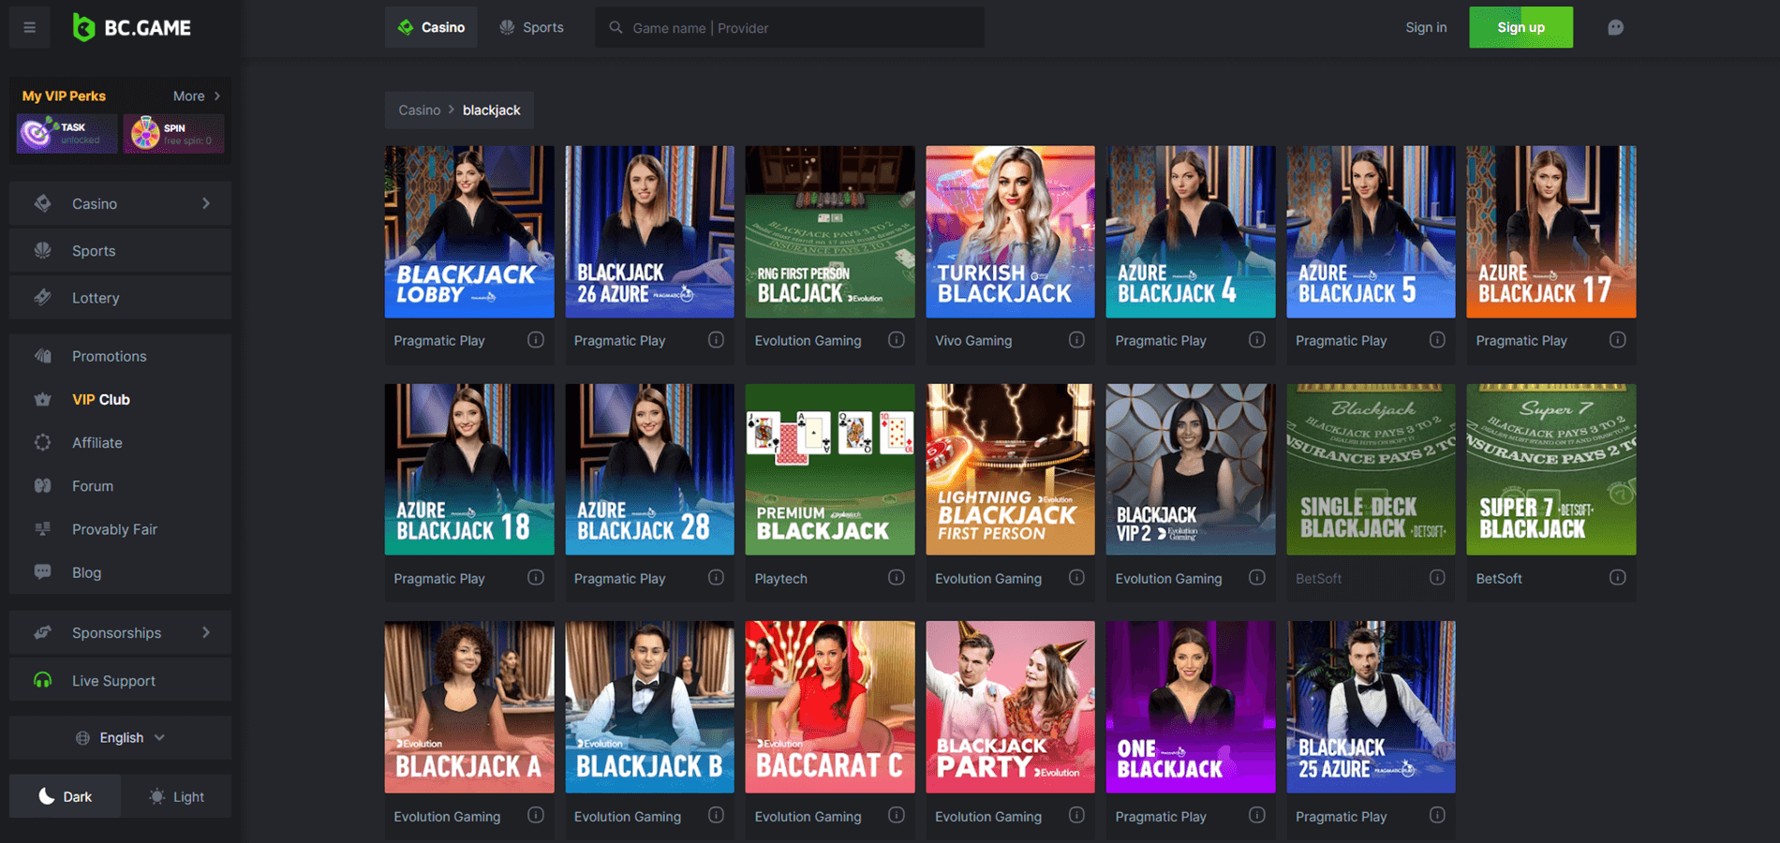Open the Azure Blackjack 28 thumbnail
This screenshot has height=843, width=1780.
(649, 469)
